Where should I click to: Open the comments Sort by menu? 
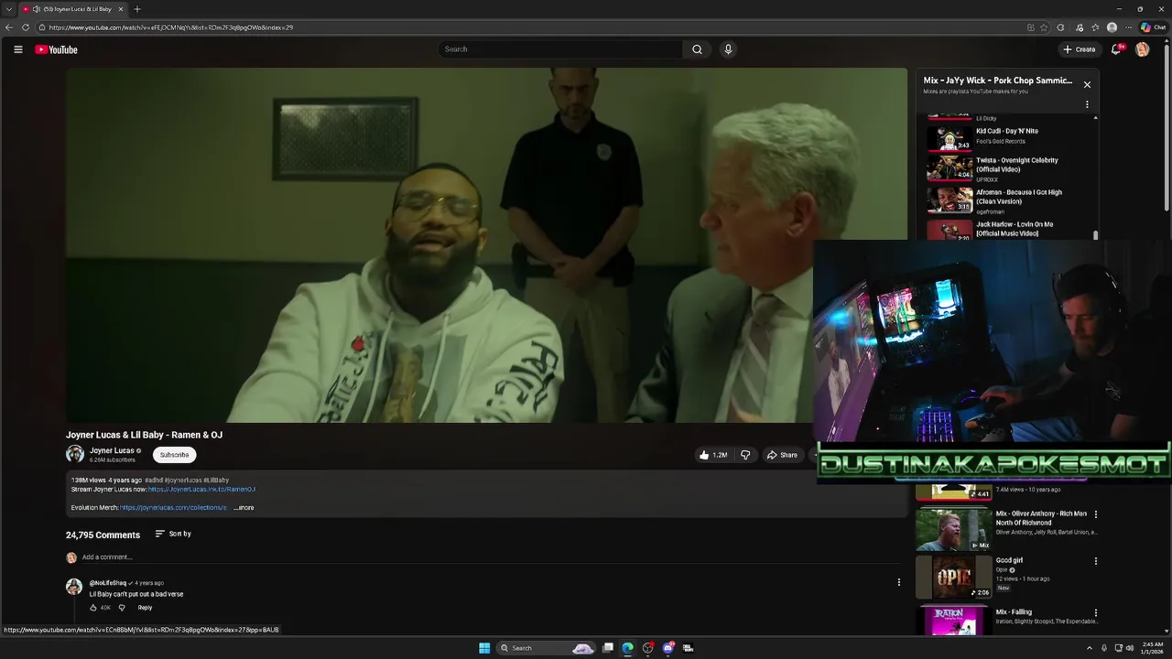tap(173, 534)
